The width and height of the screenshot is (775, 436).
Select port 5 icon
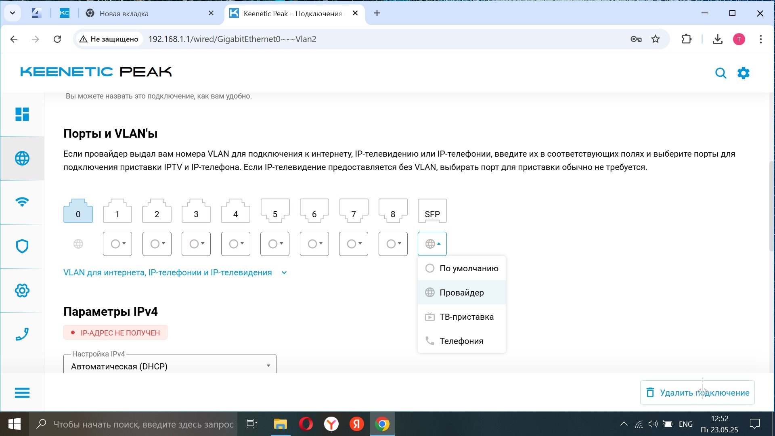275,211
